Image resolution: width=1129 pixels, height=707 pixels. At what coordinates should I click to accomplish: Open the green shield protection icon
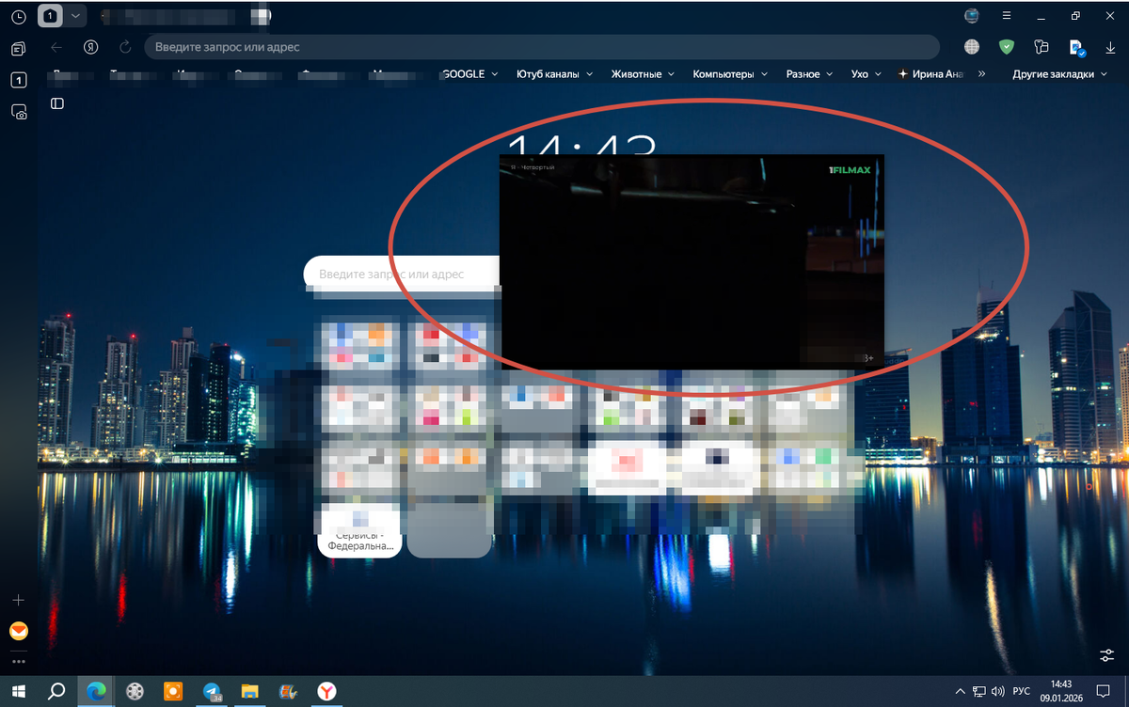(x=1007, y=47)
